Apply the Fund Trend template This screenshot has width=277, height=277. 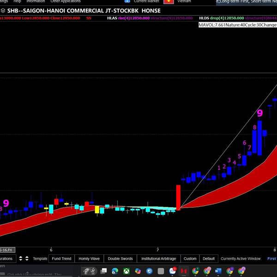pos(61,259)
